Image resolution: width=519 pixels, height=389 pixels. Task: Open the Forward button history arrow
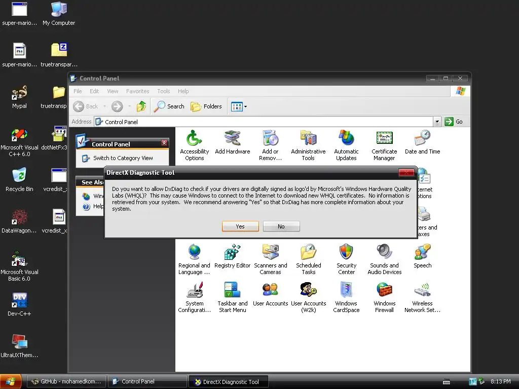tap(129, 106)
